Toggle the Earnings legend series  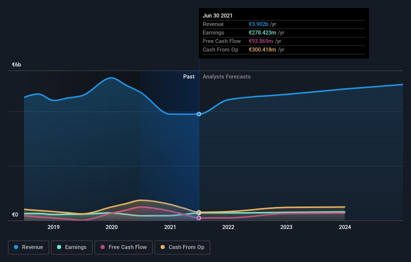click(72, 247)
